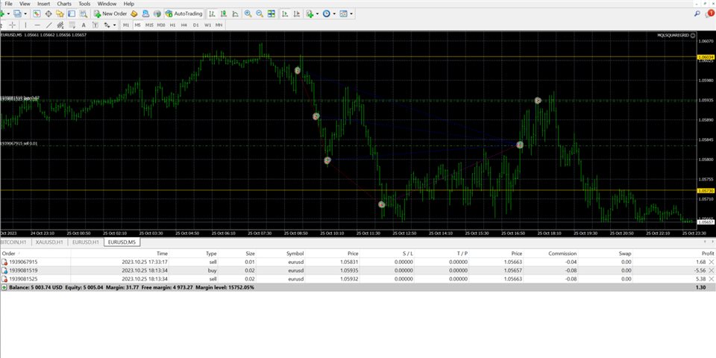Switch timeframe to M1
The image size is (716, 358).
click(126, 25)
